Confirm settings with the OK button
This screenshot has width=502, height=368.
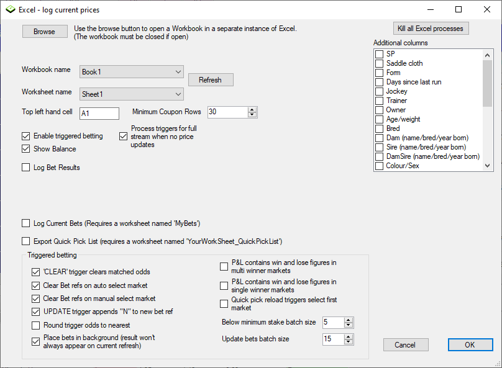pos(470,344)
